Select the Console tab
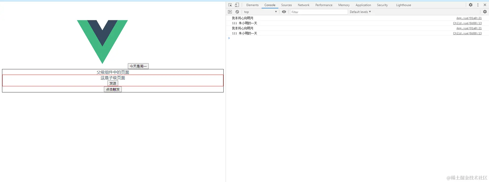The image size is (489, 182). pos(270,5)
